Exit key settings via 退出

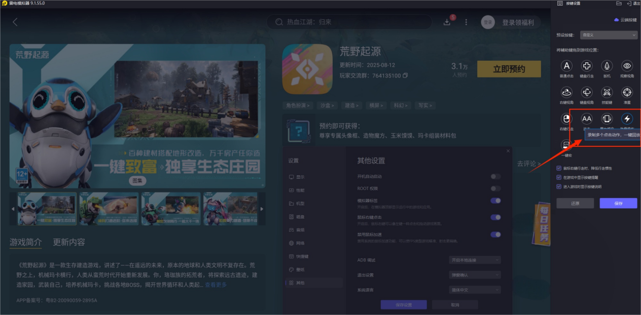pos(633,3)
